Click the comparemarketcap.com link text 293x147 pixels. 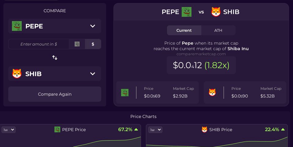click(201, 54)
